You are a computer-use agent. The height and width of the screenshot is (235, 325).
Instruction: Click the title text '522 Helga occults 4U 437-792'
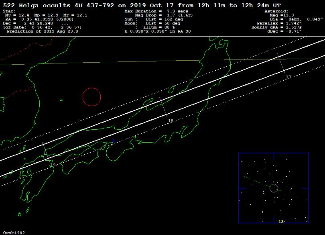coord(59,5)
